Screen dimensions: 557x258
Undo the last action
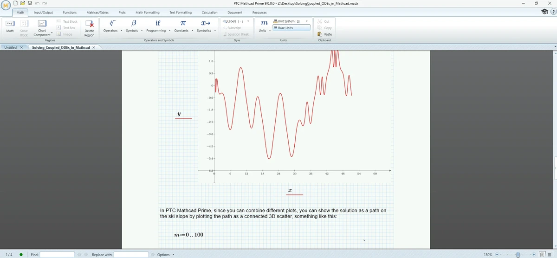[36, 3]
